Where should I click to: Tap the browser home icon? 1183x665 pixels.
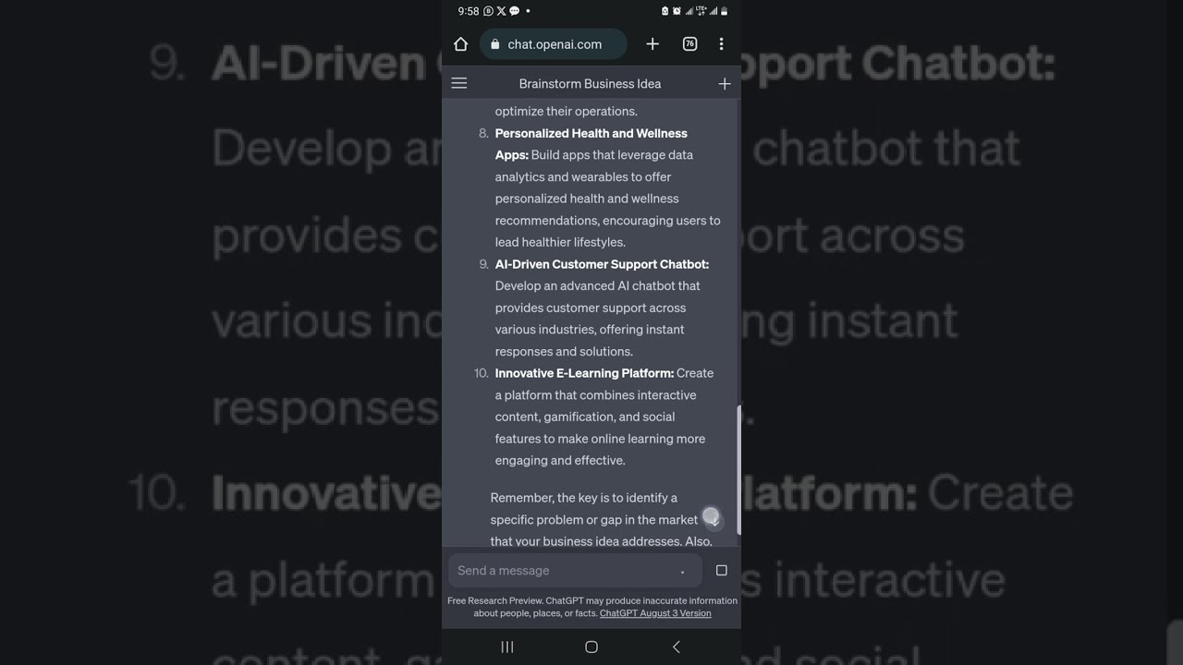[460, 43]
